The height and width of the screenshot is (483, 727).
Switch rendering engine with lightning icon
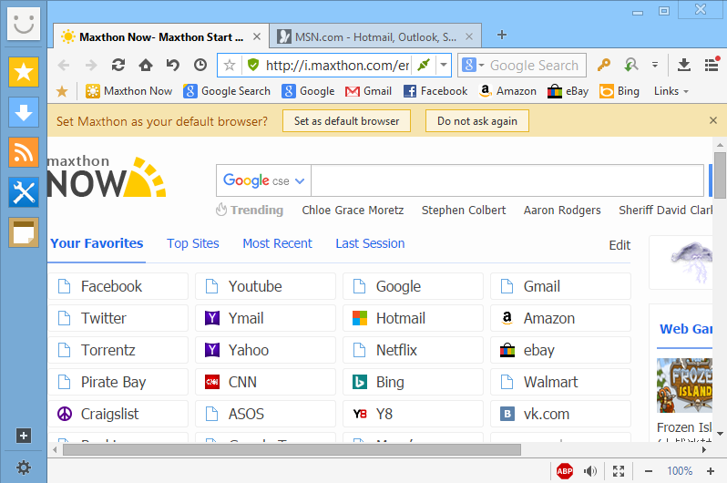tap(424, 65)
